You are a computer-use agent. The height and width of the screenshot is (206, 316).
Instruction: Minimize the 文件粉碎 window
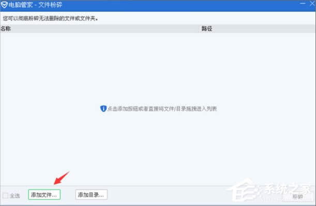[x=303, y=4]
